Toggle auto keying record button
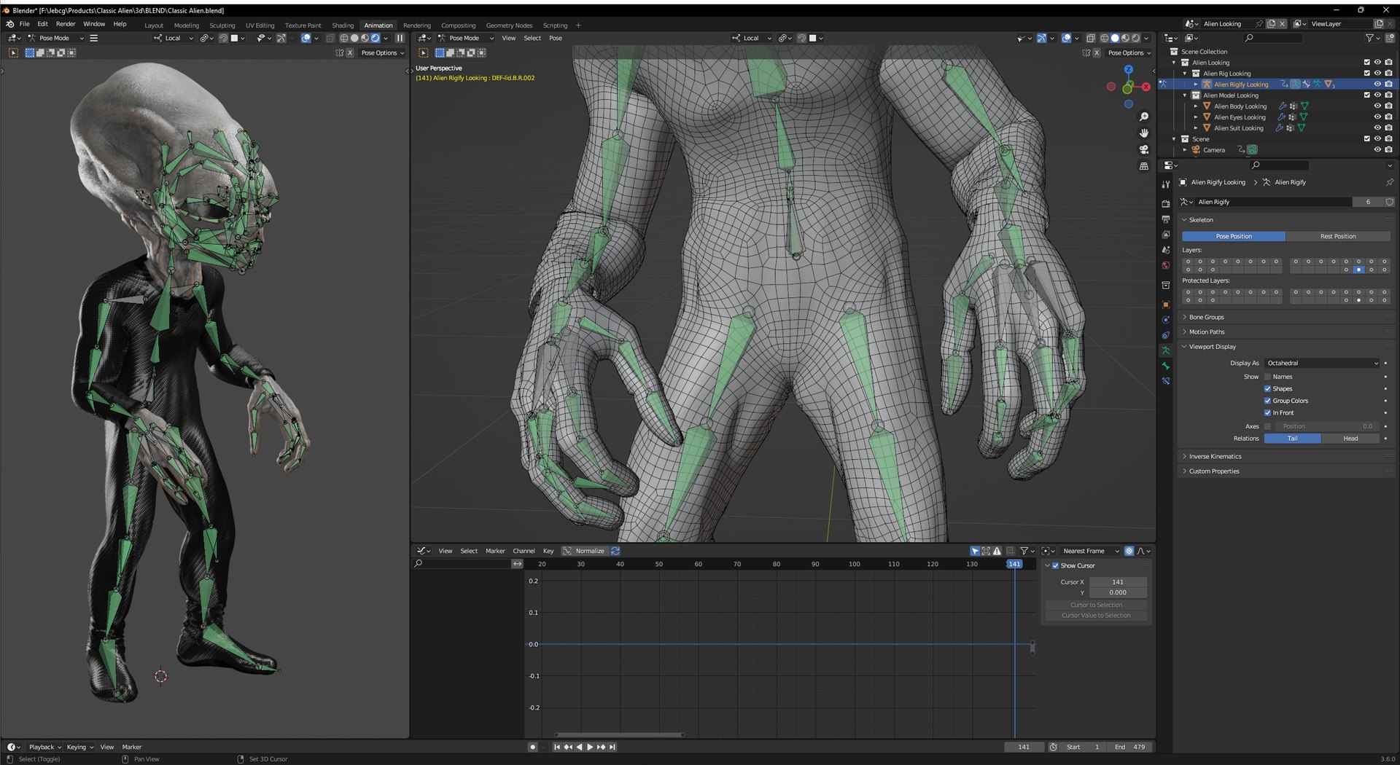1400x765 pixels. (x=533, y=747)
